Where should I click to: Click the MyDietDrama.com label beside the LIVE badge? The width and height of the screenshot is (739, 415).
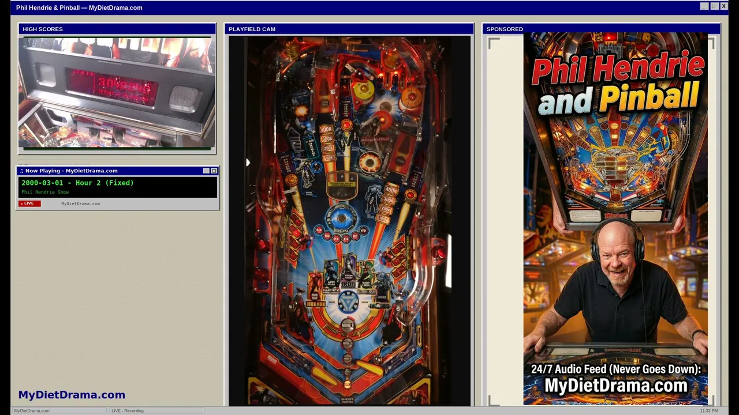point(80,203)
